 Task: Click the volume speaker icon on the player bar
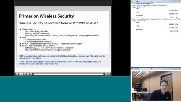105,74
